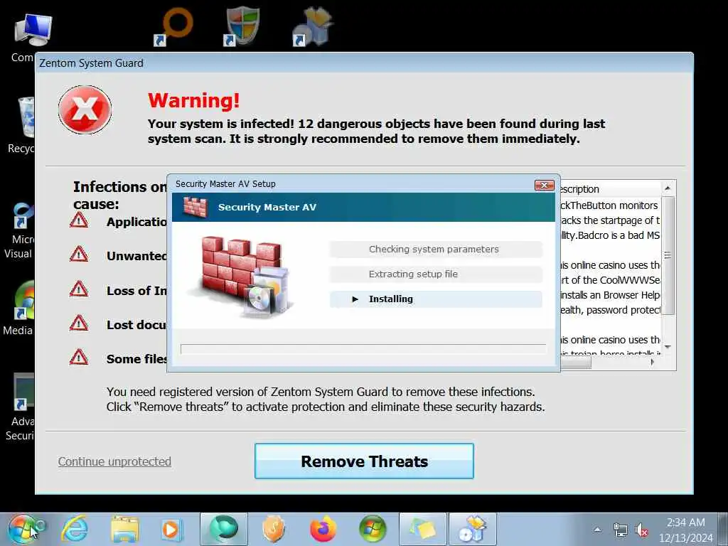Click the software box desktop shortcut
728x546 pixels.
pyautogui.click(x=312, y=27)
